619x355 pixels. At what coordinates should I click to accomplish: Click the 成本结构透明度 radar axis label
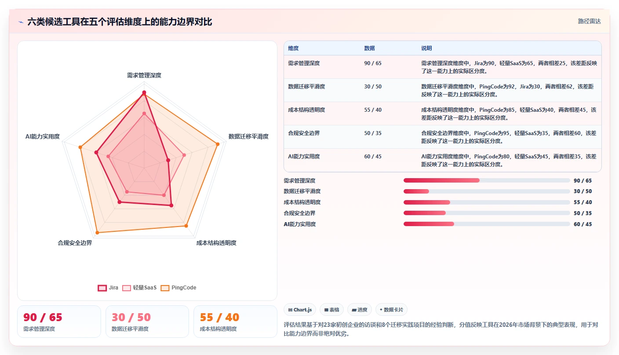(216, 243)
